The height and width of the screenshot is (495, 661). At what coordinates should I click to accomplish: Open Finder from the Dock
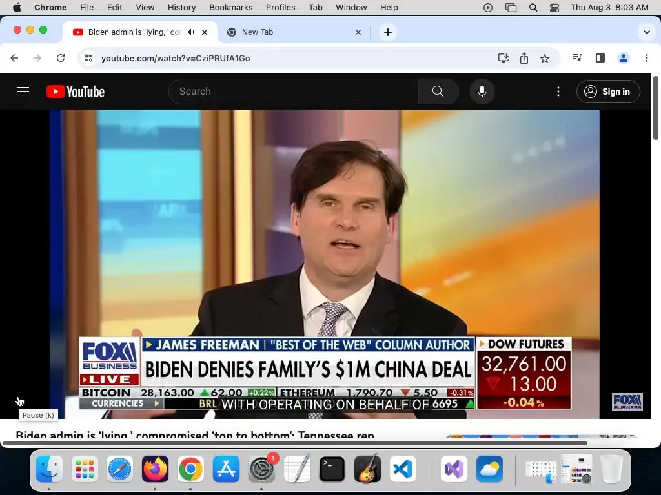tap(49, 469)
